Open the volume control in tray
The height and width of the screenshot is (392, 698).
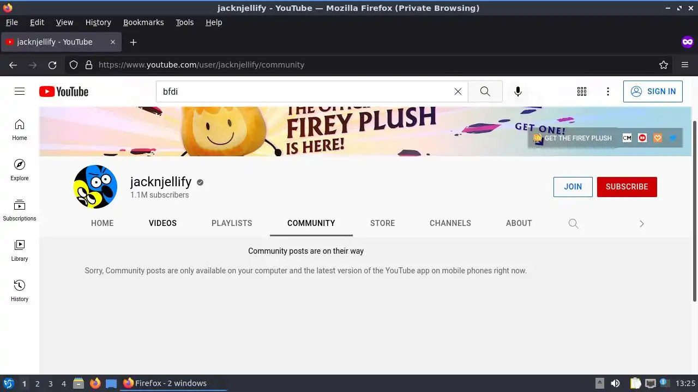(x=615, y=383)
